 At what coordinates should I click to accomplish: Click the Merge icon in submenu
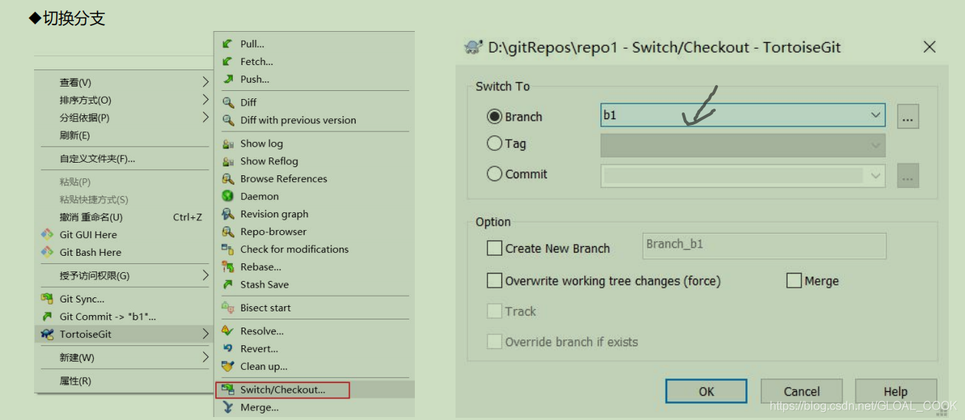pyautogui.click(x=228, y=407)
